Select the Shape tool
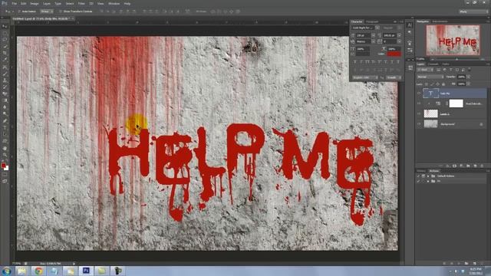Screen dimensions: 491x276 [5, 141]
